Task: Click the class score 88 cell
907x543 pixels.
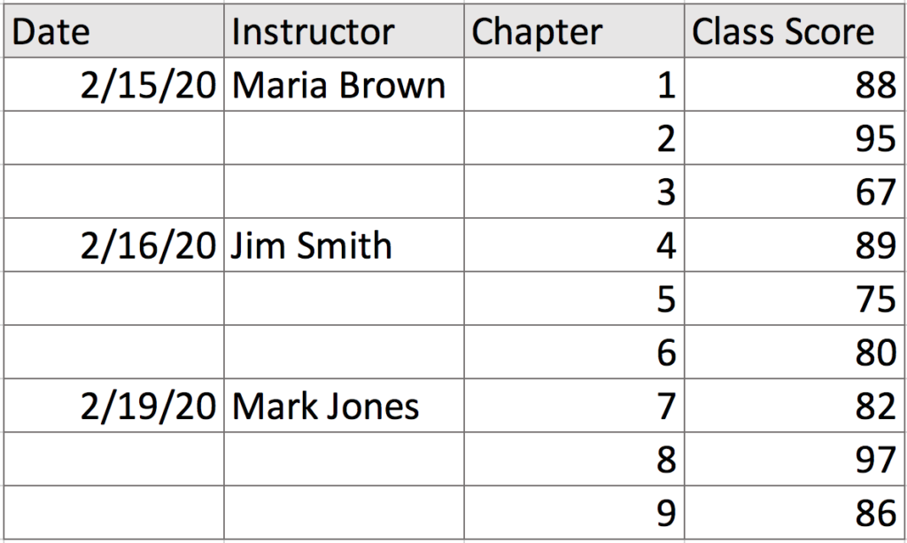Action: coord(795,85)
